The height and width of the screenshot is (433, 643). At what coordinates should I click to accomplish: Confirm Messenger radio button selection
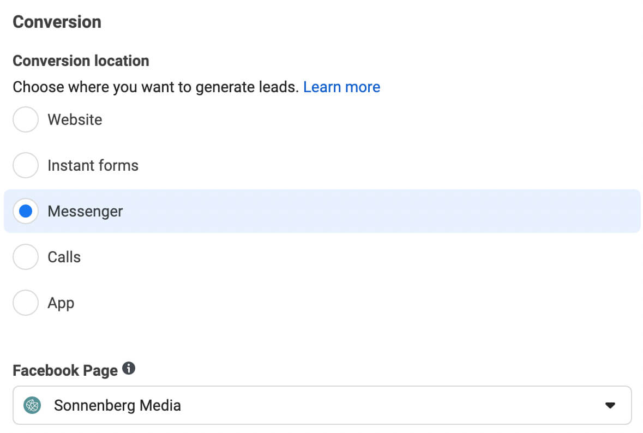[x=25, y=211]
